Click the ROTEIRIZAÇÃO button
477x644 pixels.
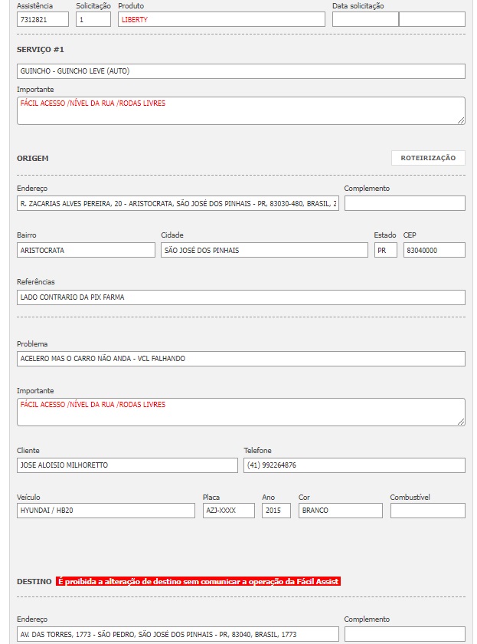[428, 158]
